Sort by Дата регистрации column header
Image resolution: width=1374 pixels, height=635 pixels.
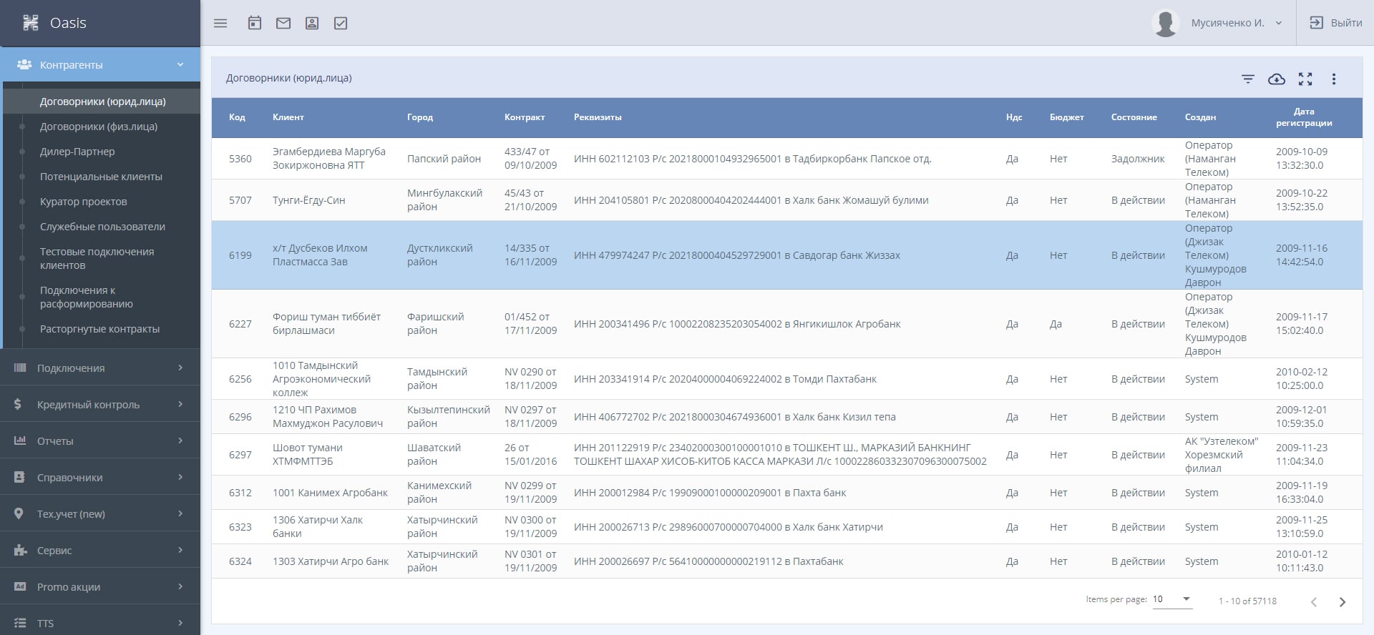point(1304,117)
